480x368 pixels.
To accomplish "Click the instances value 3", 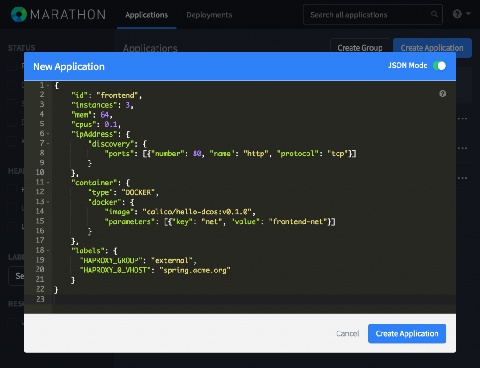I will (127, 105).
